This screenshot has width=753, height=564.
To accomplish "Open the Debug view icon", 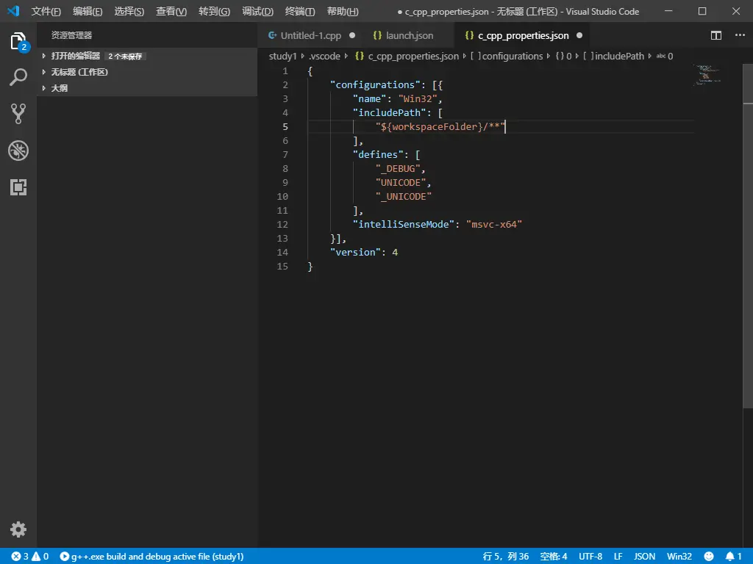I will [18, 151].
